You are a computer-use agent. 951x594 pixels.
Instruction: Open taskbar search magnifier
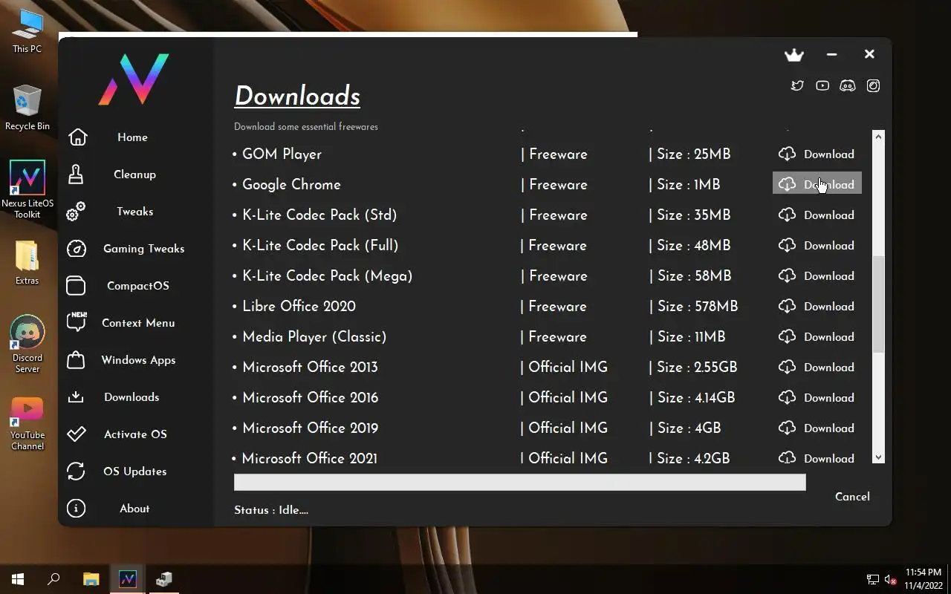pyautogui.click(x=53, y=579)
